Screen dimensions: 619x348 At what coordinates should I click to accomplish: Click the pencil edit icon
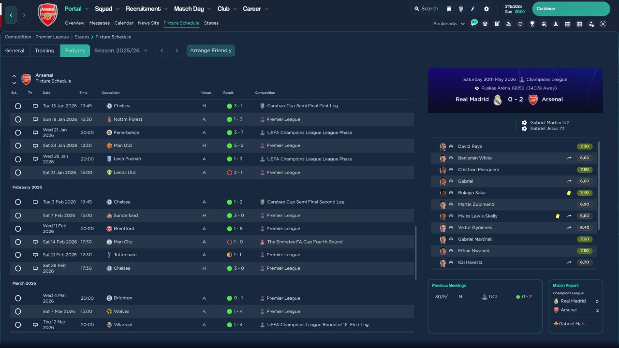[x=473, y=9]
